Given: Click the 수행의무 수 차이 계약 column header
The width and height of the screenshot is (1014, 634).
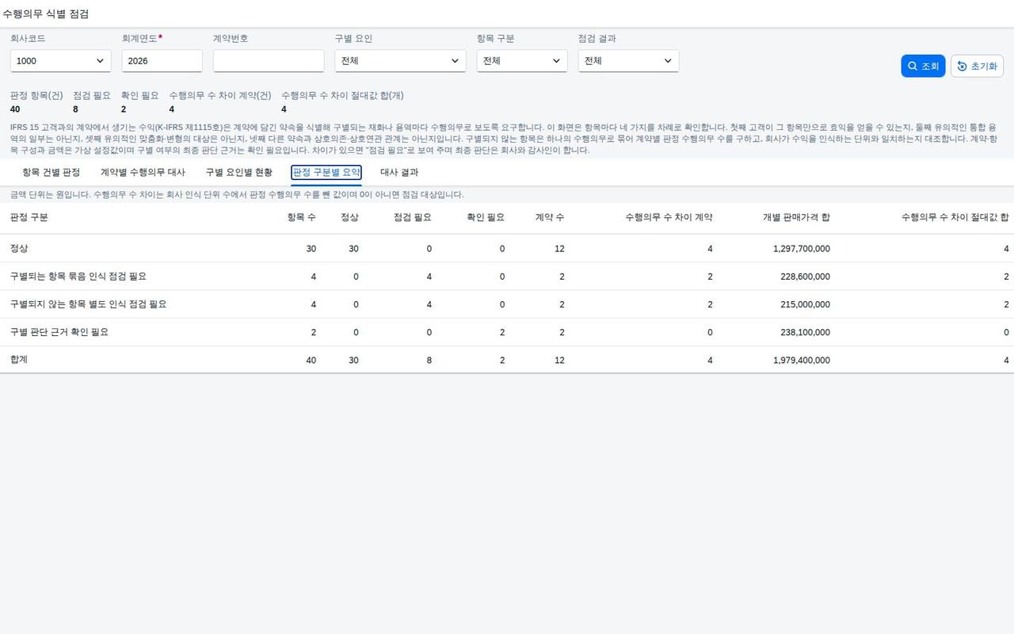Looking at the screenshot, I should pyautogui.click(x=669, y=217).
